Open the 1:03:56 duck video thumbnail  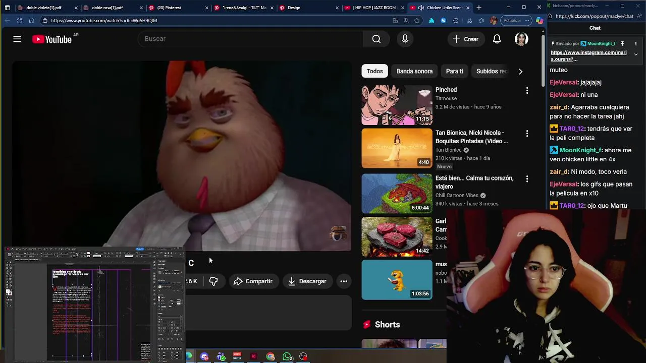397,280
